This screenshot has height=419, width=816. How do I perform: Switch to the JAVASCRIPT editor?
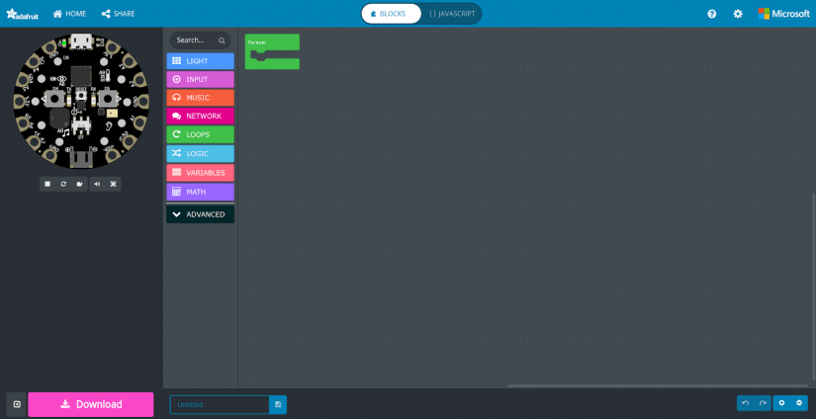tap(452, 14)
